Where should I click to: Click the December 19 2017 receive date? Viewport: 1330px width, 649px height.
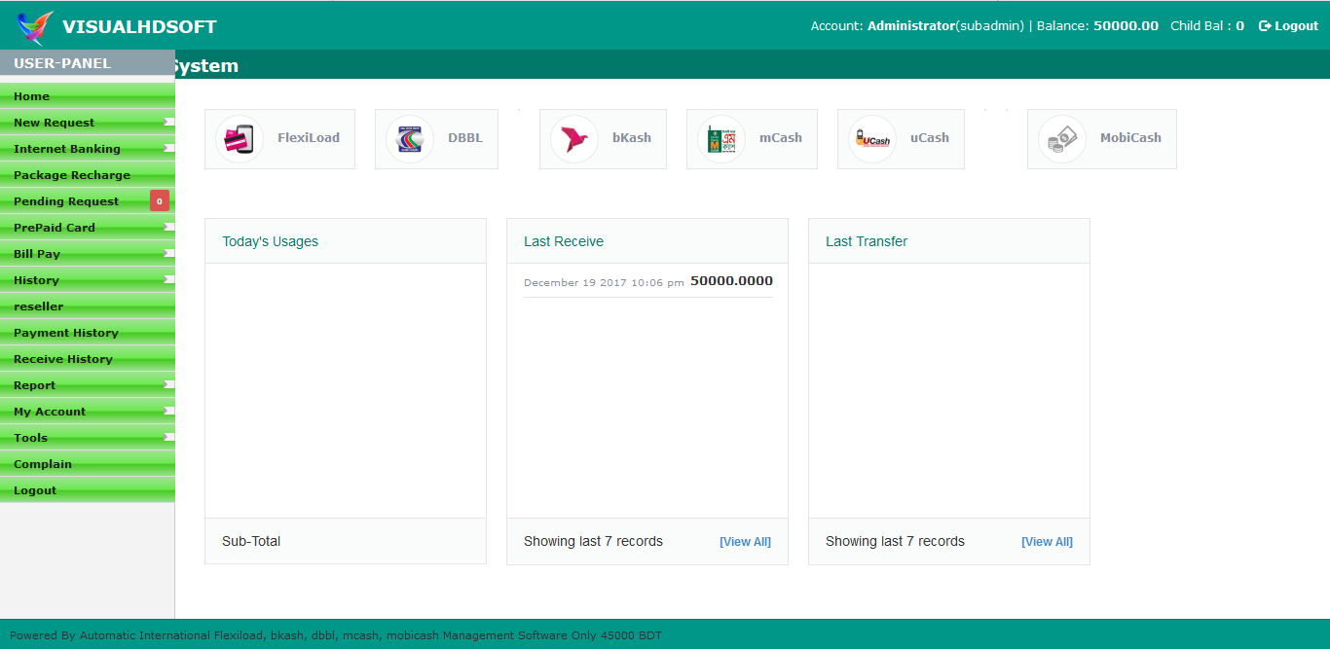(x=604, y=283)
